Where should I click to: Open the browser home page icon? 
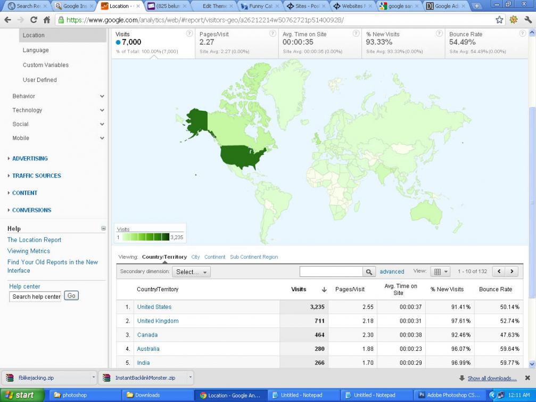[x=47, y=20]
